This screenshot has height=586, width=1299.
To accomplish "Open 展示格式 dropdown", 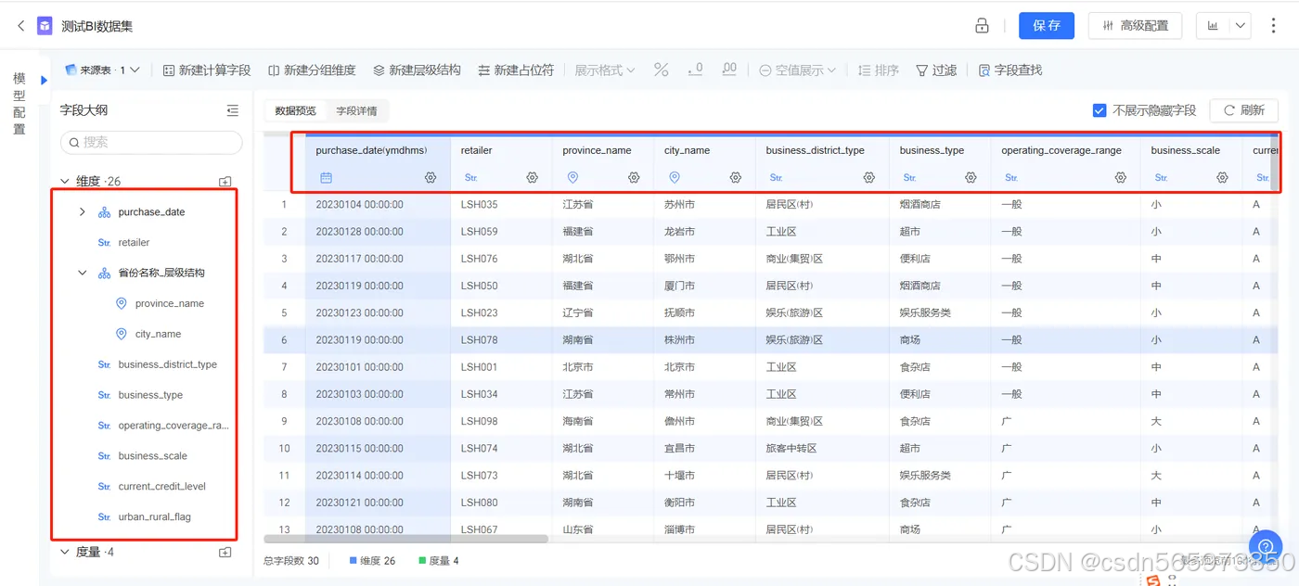I will coord(605,70).
